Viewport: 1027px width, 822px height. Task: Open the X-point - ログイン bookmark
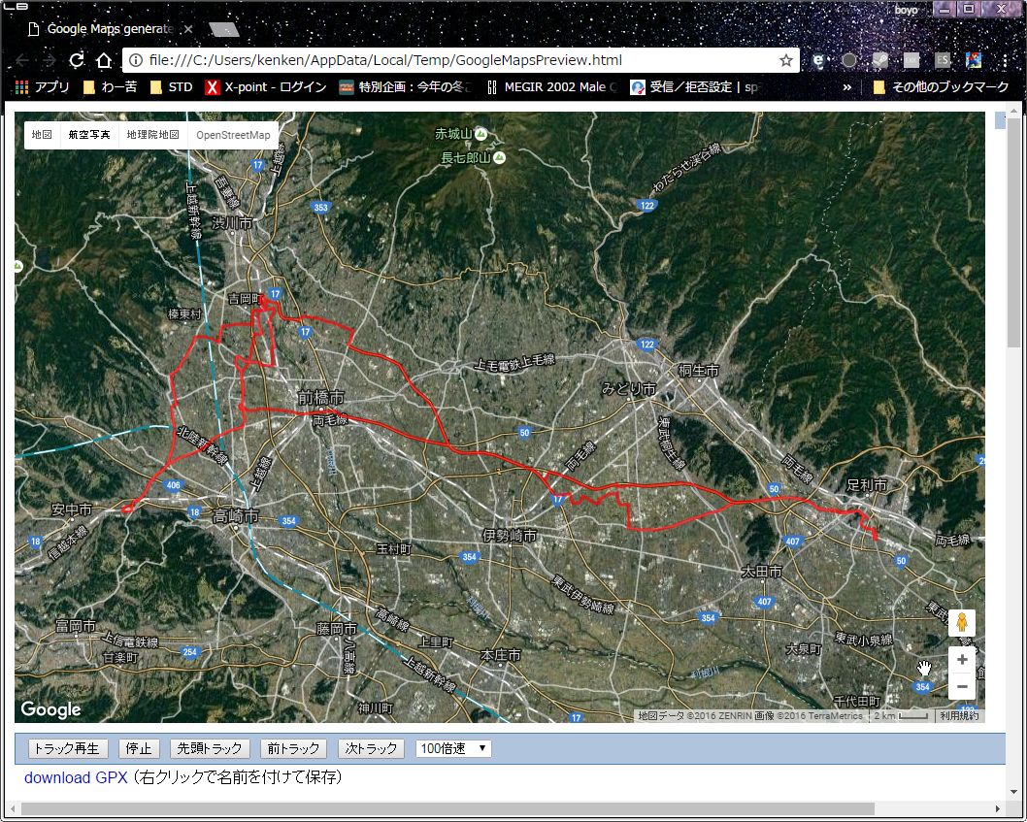click(x=265, y=87)
